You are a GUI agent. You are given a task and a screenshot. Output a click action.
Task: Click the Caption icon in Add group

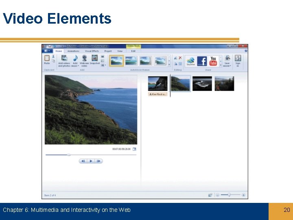(x=103, y=61)
